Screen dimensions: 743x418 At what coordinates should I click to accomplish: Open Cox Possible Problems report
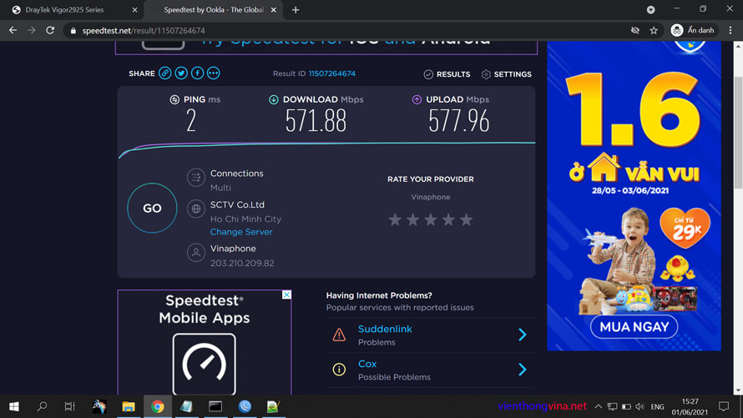click(x=430, y=370)
